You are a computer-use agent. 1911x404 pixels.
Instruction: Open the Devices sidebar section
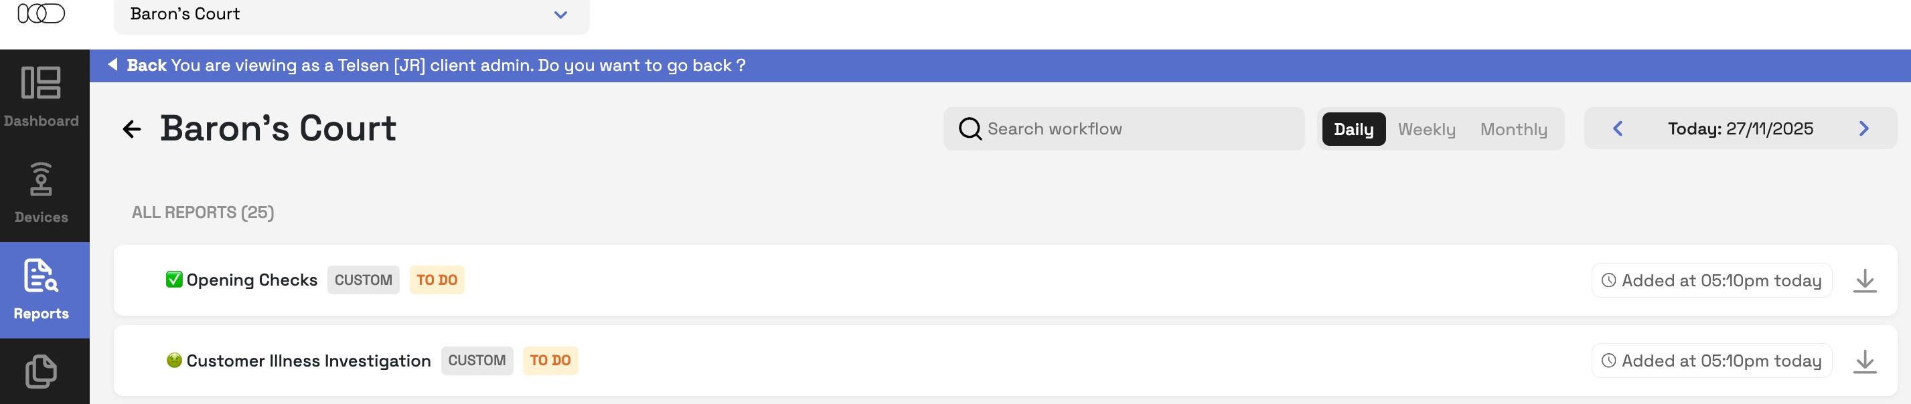(41, 193)
